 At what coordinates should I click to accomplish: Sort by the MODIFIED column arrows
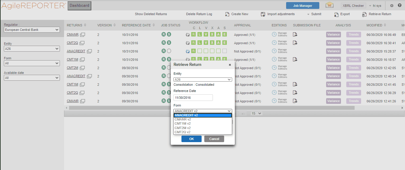click(385, 25)
